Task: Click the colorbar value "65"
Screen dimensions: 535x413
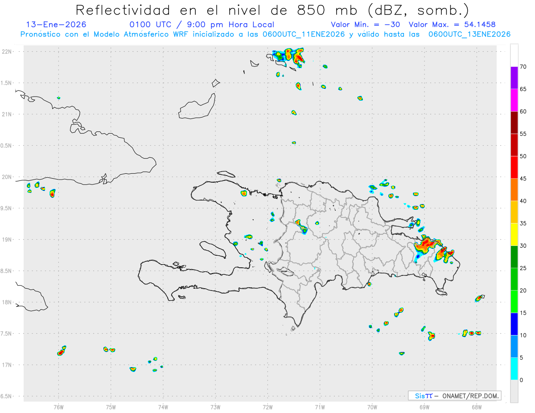Action: [523, 89]
